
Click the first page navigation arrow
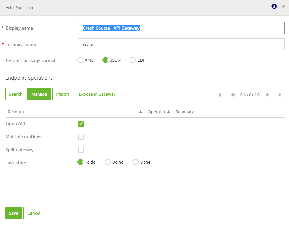[220, 95]
